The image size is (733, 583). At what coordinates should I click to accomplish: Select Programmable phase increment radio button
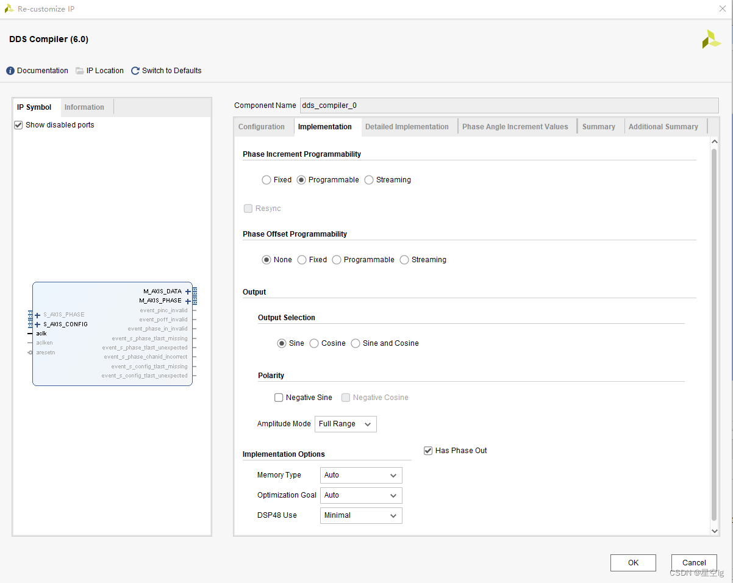[301, 180]
